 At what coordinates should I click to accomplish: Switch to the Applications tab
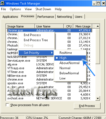(10, 17)
